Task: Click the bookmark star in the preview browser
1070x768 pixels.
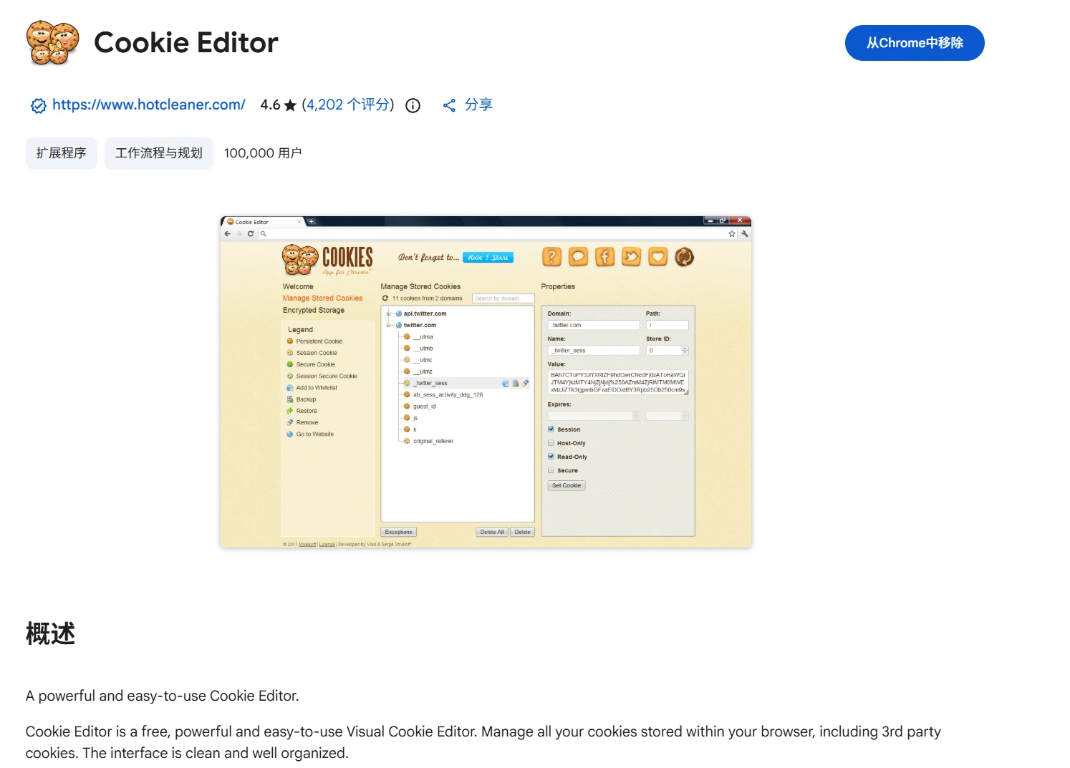Action: [732, 234]
